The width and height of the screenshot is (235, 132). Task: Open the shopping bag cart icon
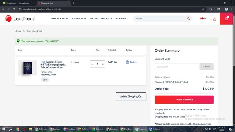226,19
